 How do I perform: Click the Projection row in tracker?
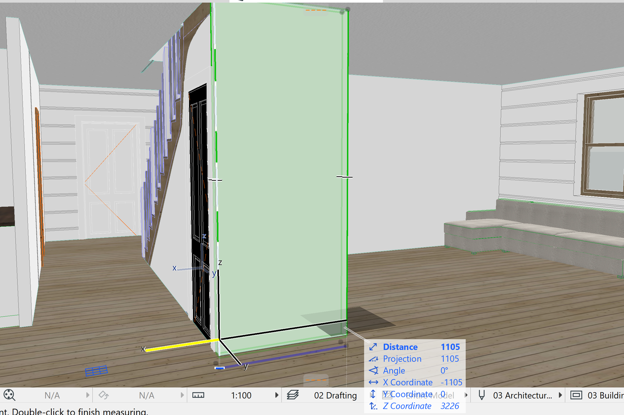coord(402,359)
